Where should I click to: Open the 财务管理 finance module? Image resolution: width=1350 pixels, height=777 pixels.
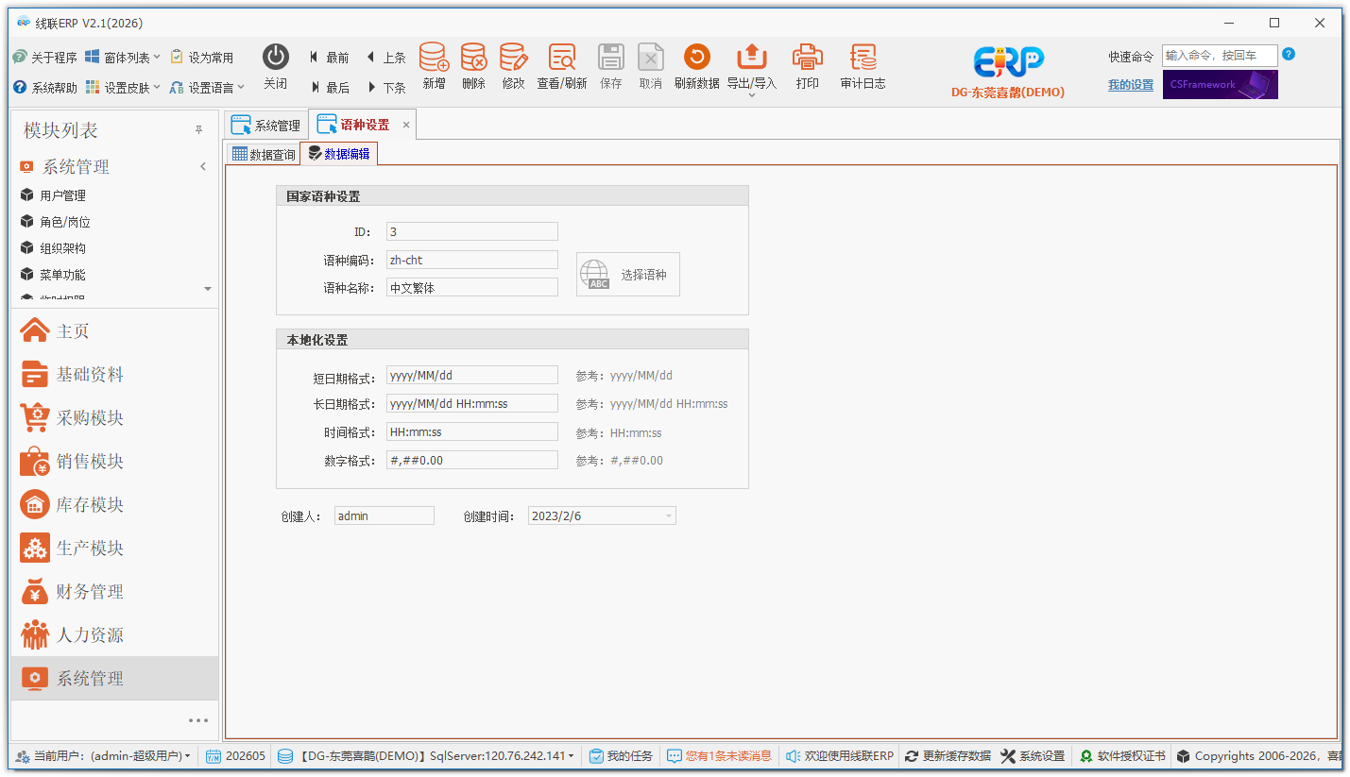[114, 591]
